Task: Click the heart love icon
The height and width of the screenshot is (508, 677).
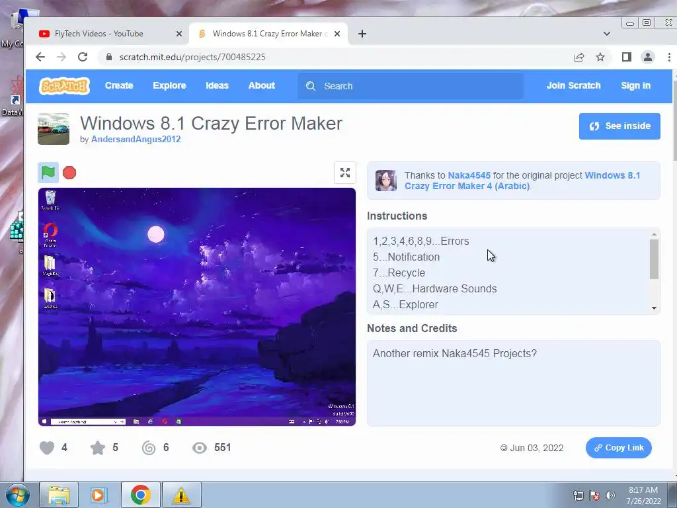Action: [47, 448]
